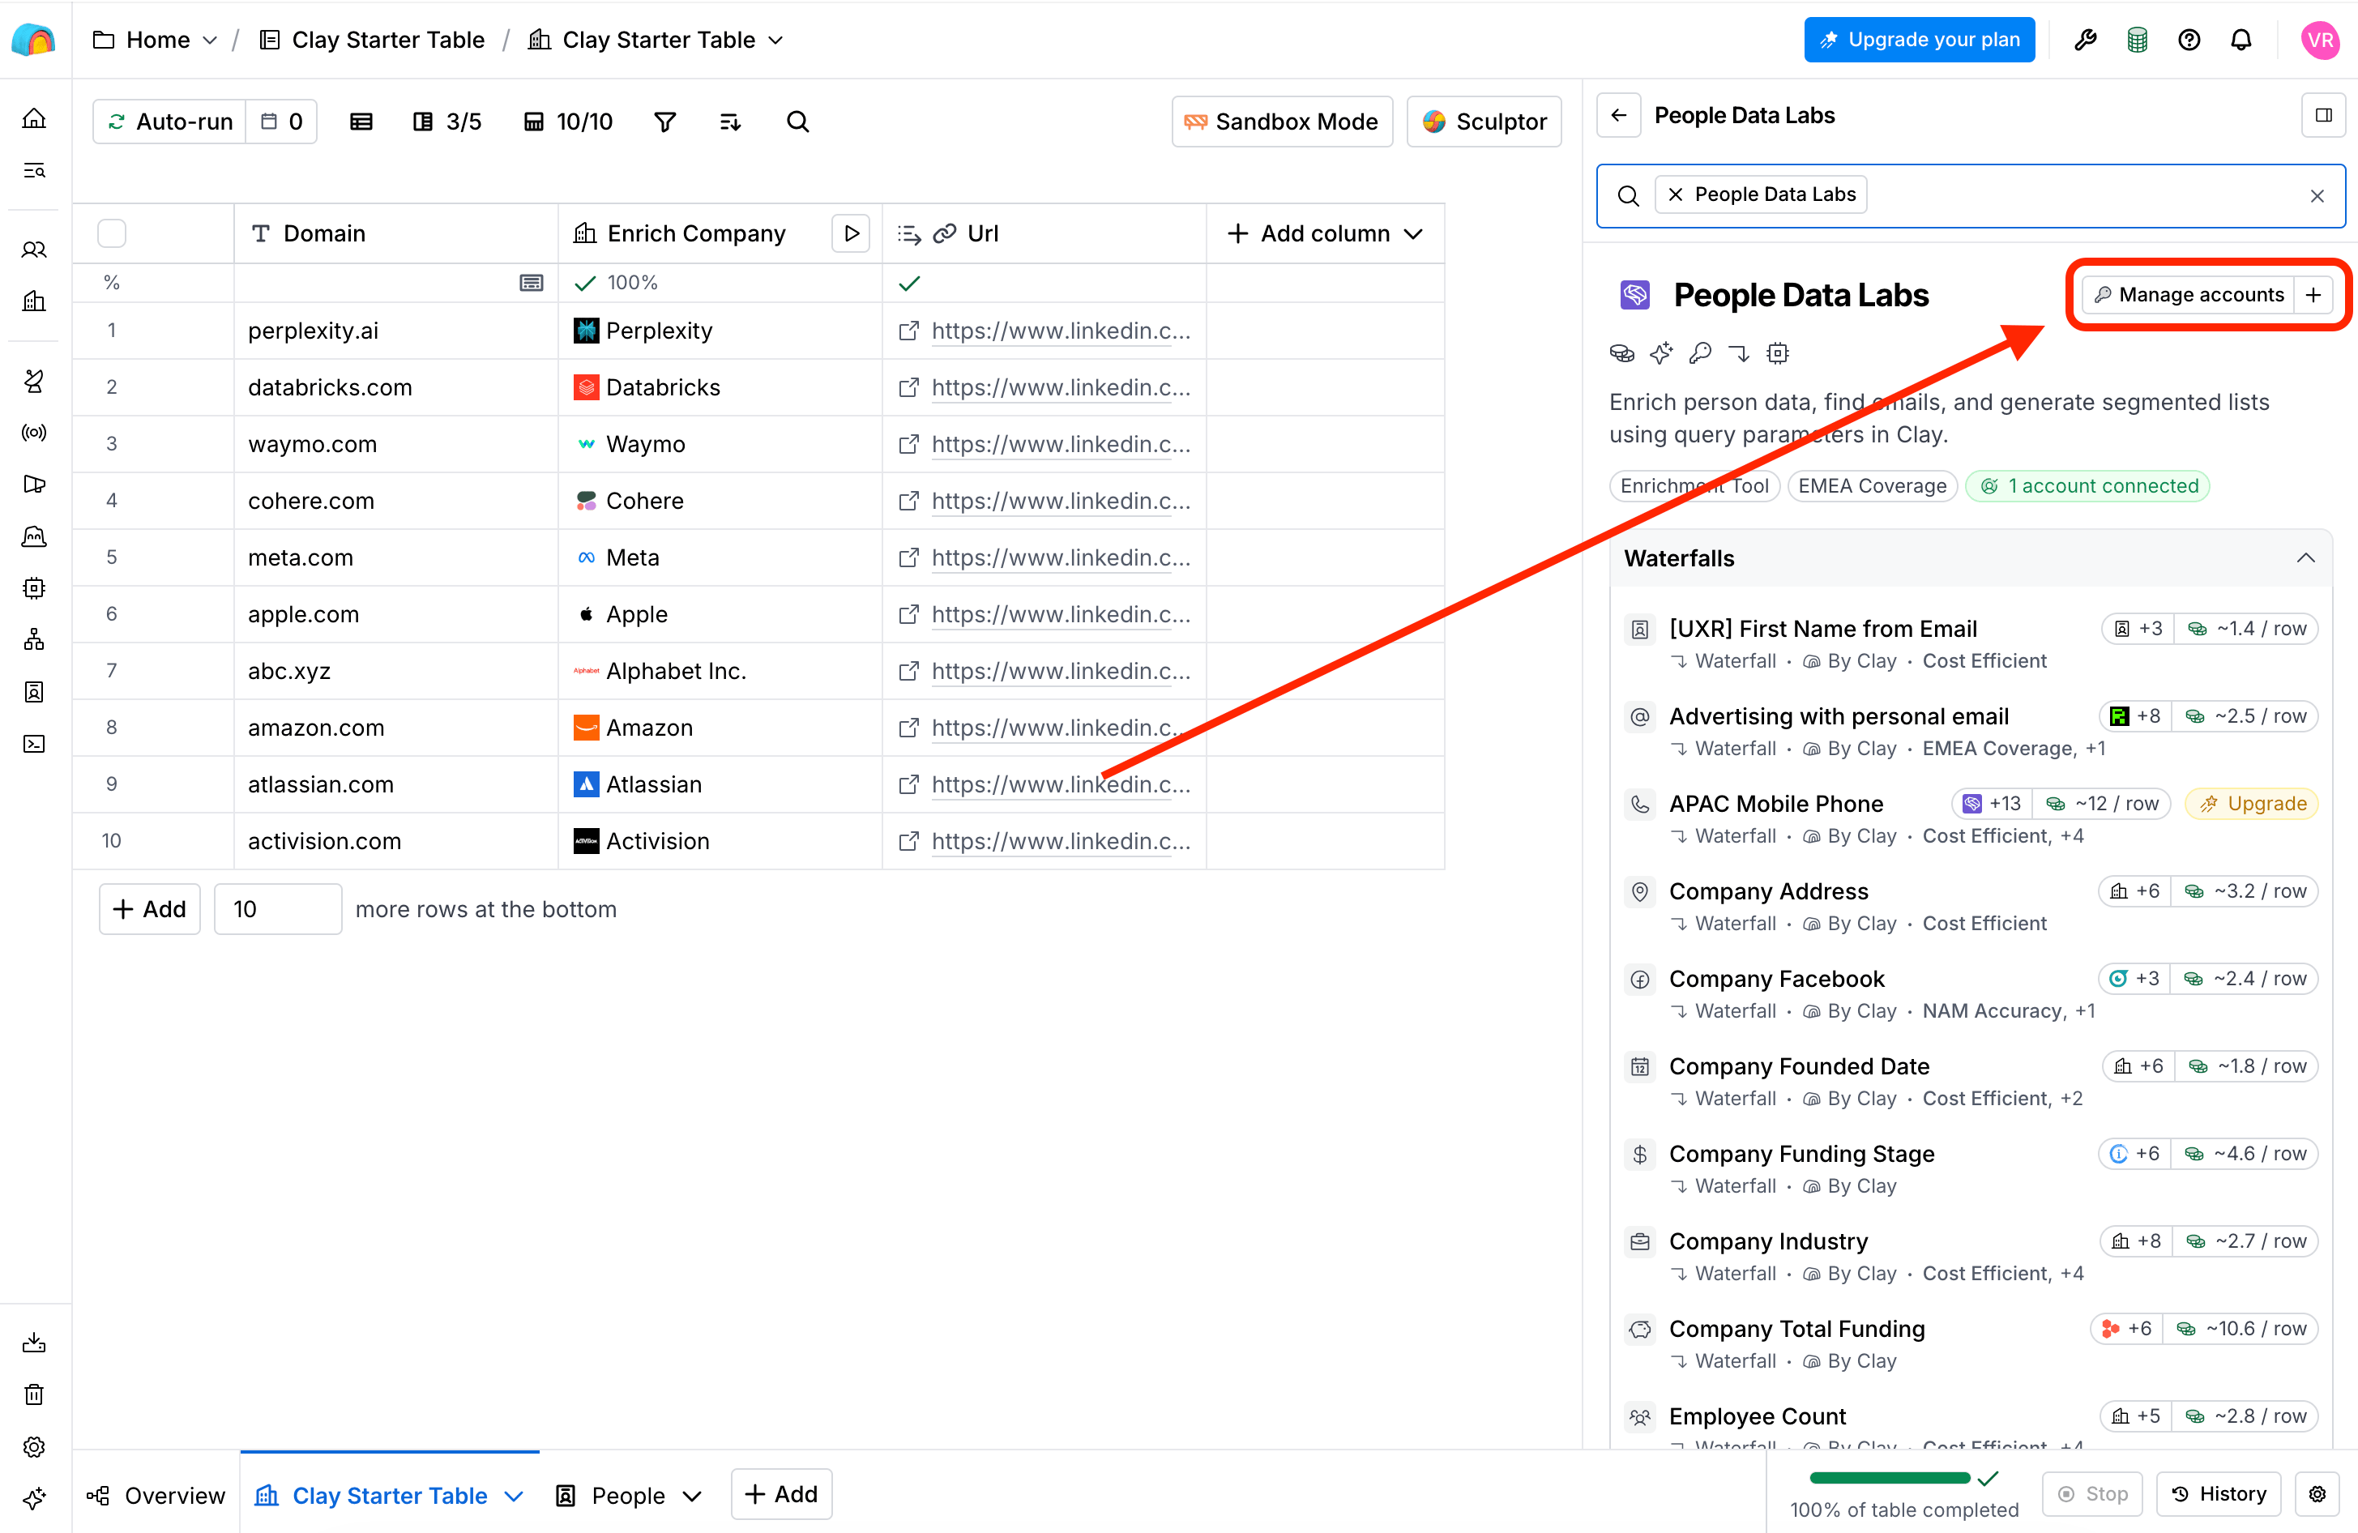Click the table completion progress bar
Image resolution: width=2358 pixels, height=1533 pixels.
1890,1479
